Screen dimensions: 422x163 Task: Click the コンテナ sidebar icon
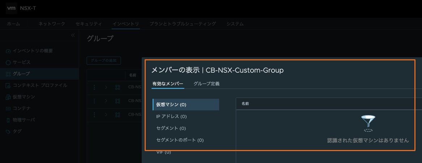click(8, 109)
